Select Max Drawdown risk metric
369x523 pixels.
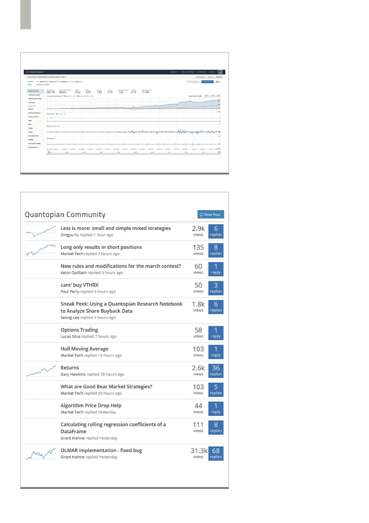[x=33, y=147]
